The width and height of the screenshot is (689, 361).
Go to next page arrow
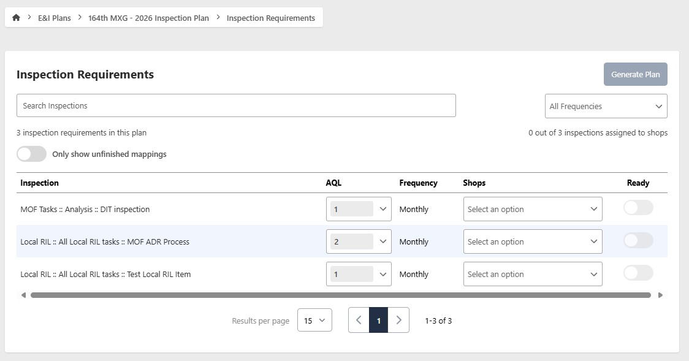pyautogui.click(x=398, y=320)
